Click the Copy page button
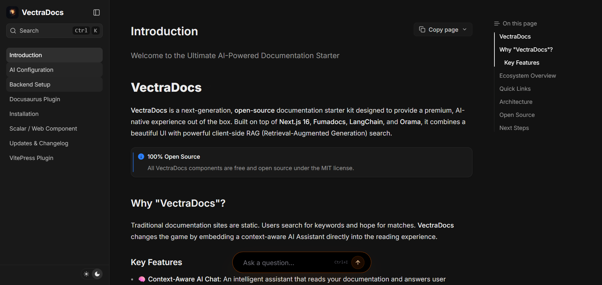This screenshot has width=602, height=285. [x=443, y=30]
